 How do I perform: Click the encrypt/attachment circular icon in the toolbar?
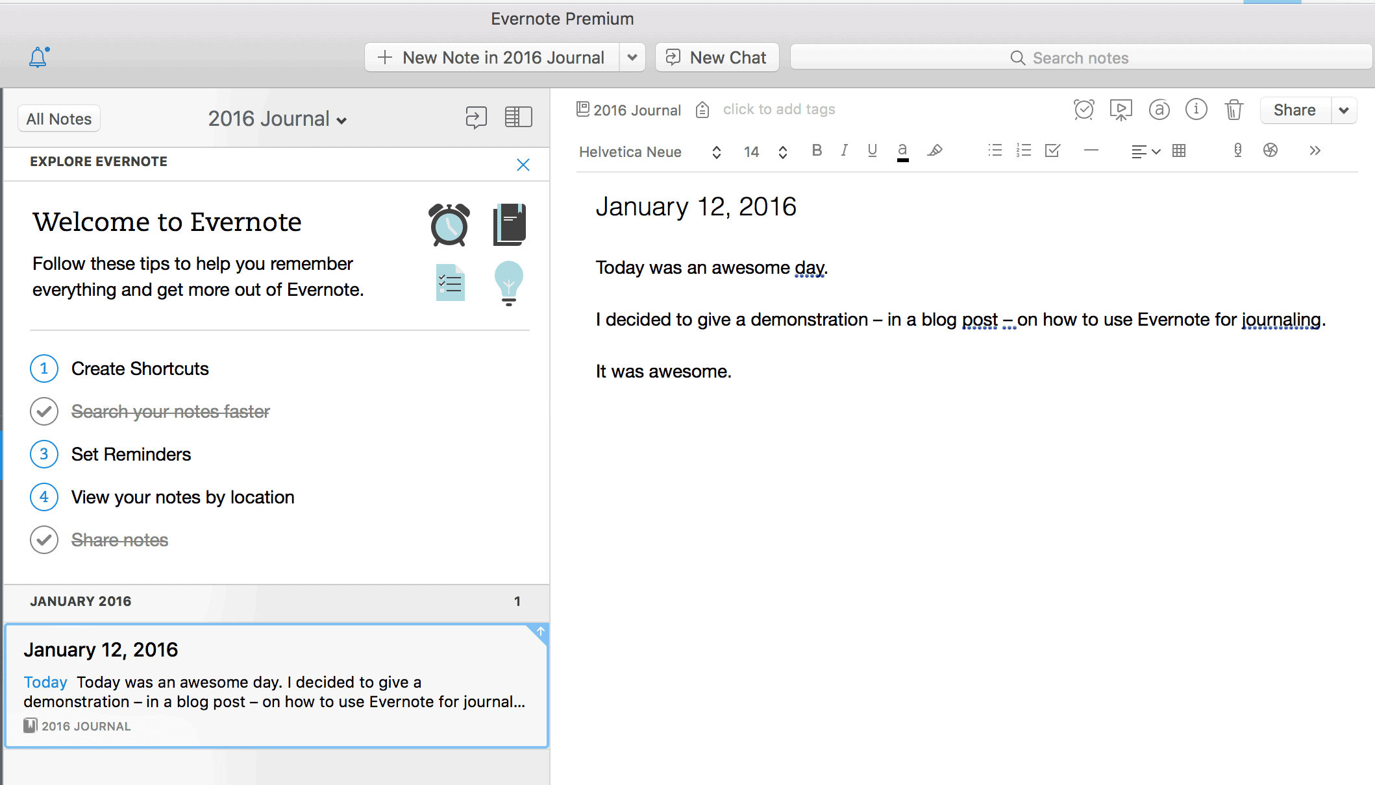tap(1270, 151)
